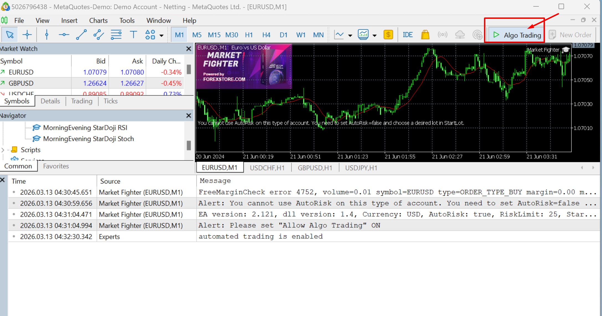Select the Crosshair tool
Image resolution: width=602 pixels, height=316 pixels.
coord(27,34)
